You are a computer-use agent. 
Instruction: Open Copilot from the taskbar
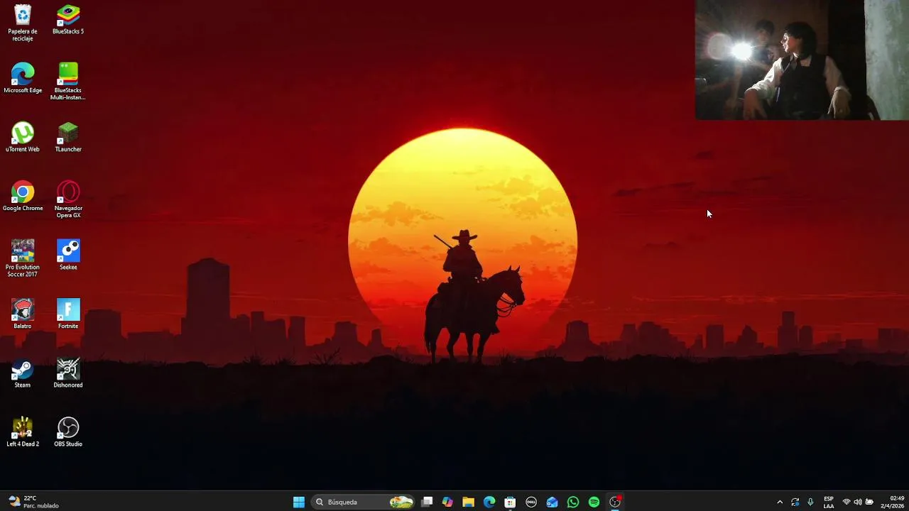point(447,502)
